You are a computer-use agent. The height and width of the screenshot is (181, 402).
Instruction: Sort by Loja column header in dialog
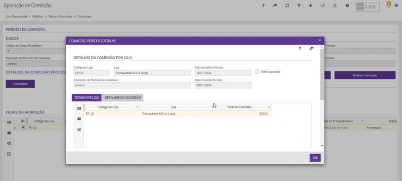pyautogui.click(x=173, y=107)
